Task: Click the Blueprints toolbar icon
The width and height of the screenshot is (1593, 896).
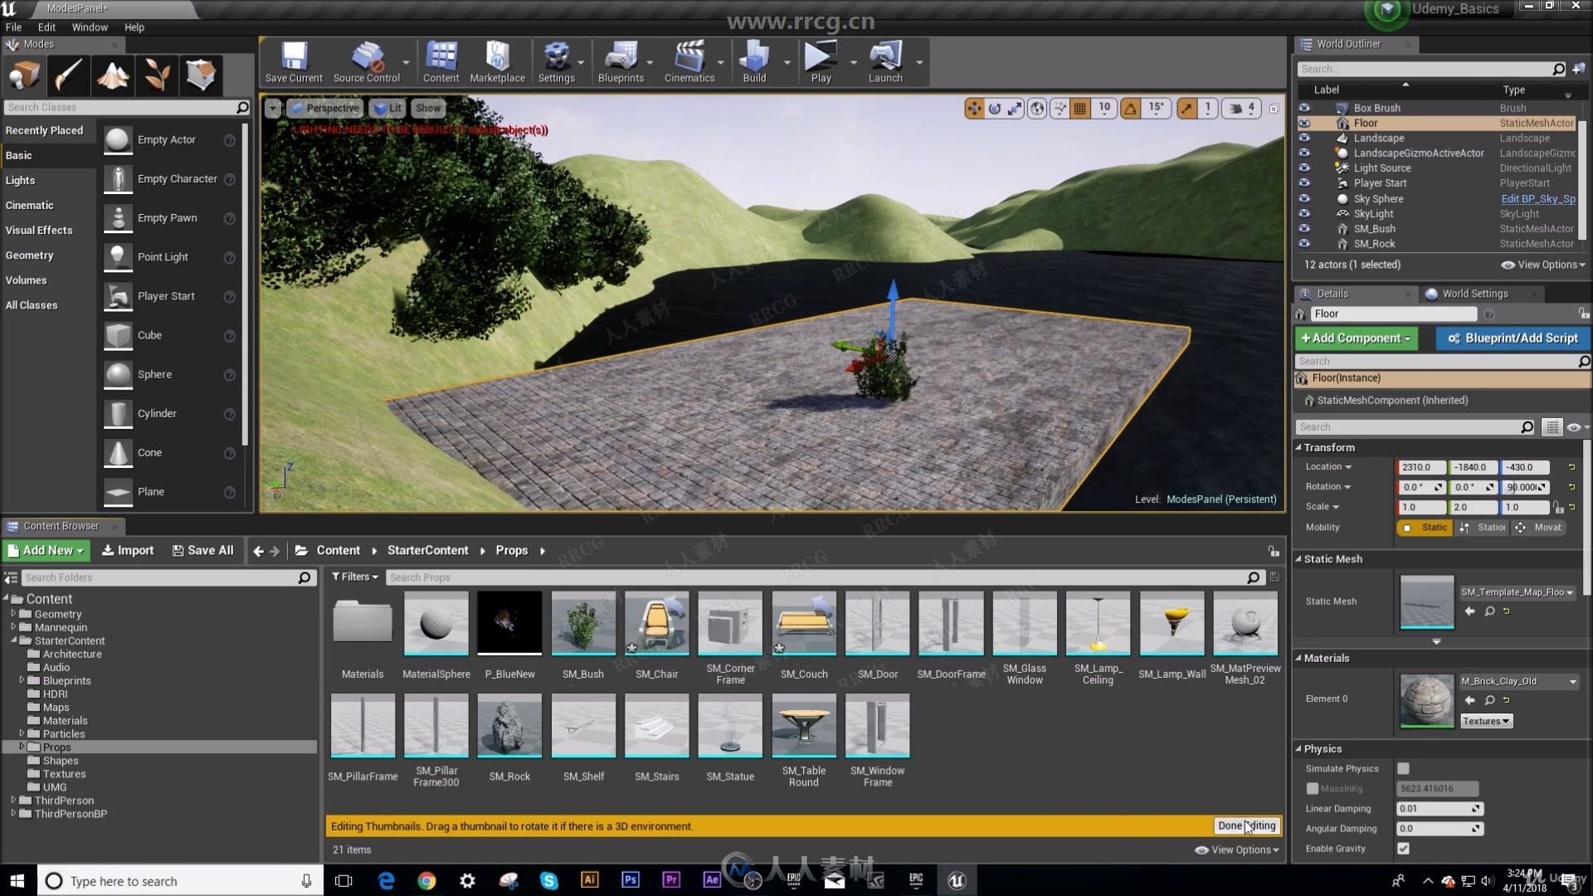Action: coord(621,61)
